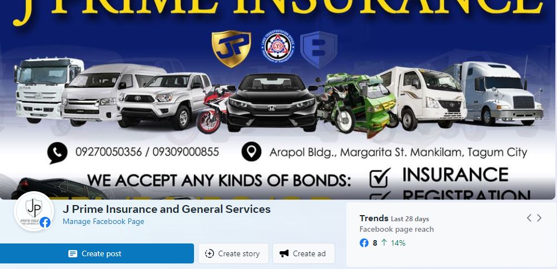Click the Facebook icon in the Trends panel
The image size is (557, 269).
(364, 243)
